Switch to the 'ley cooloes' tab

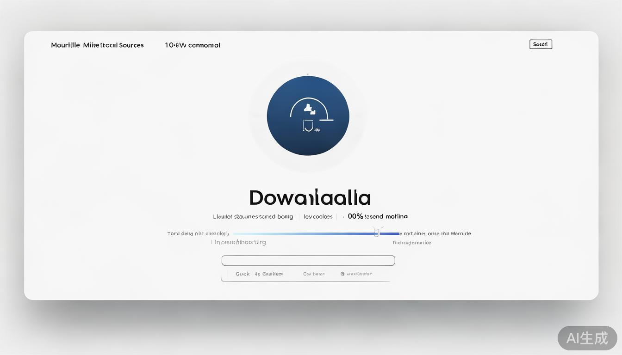click(x=318, y=216)
